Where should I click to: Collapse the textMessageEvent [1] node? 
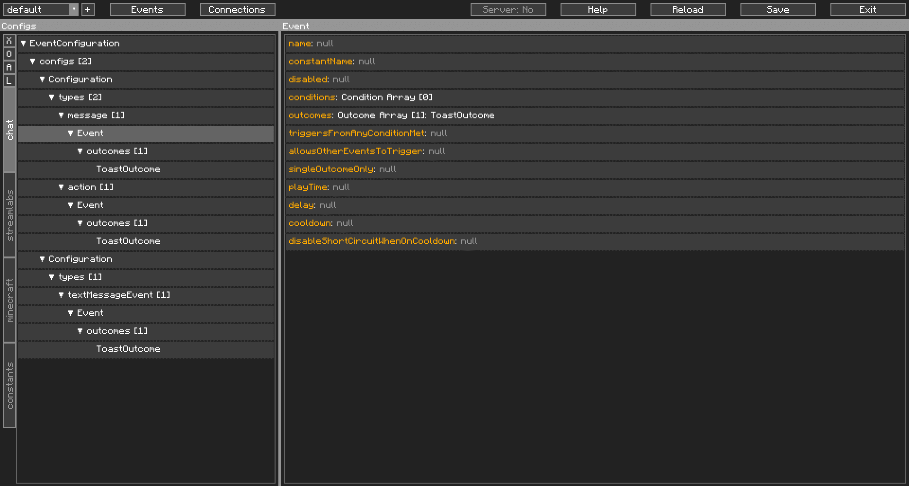[61, 295]
